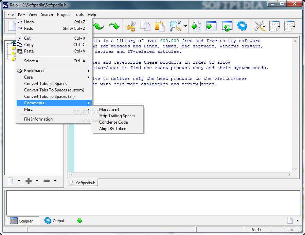The image size is (305, 235).
Task: Click the Ins indicator in status bar
Action: [291, 229]
